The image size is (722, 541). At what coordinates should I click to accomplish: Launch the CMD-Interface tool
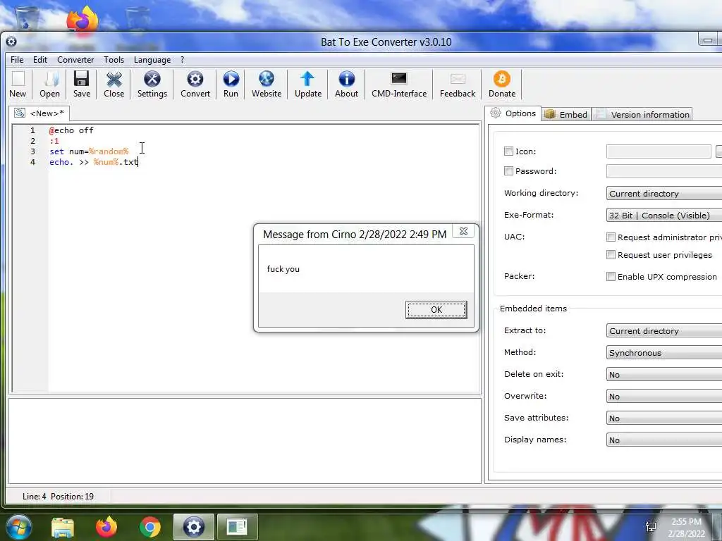(x=399, y=84)
